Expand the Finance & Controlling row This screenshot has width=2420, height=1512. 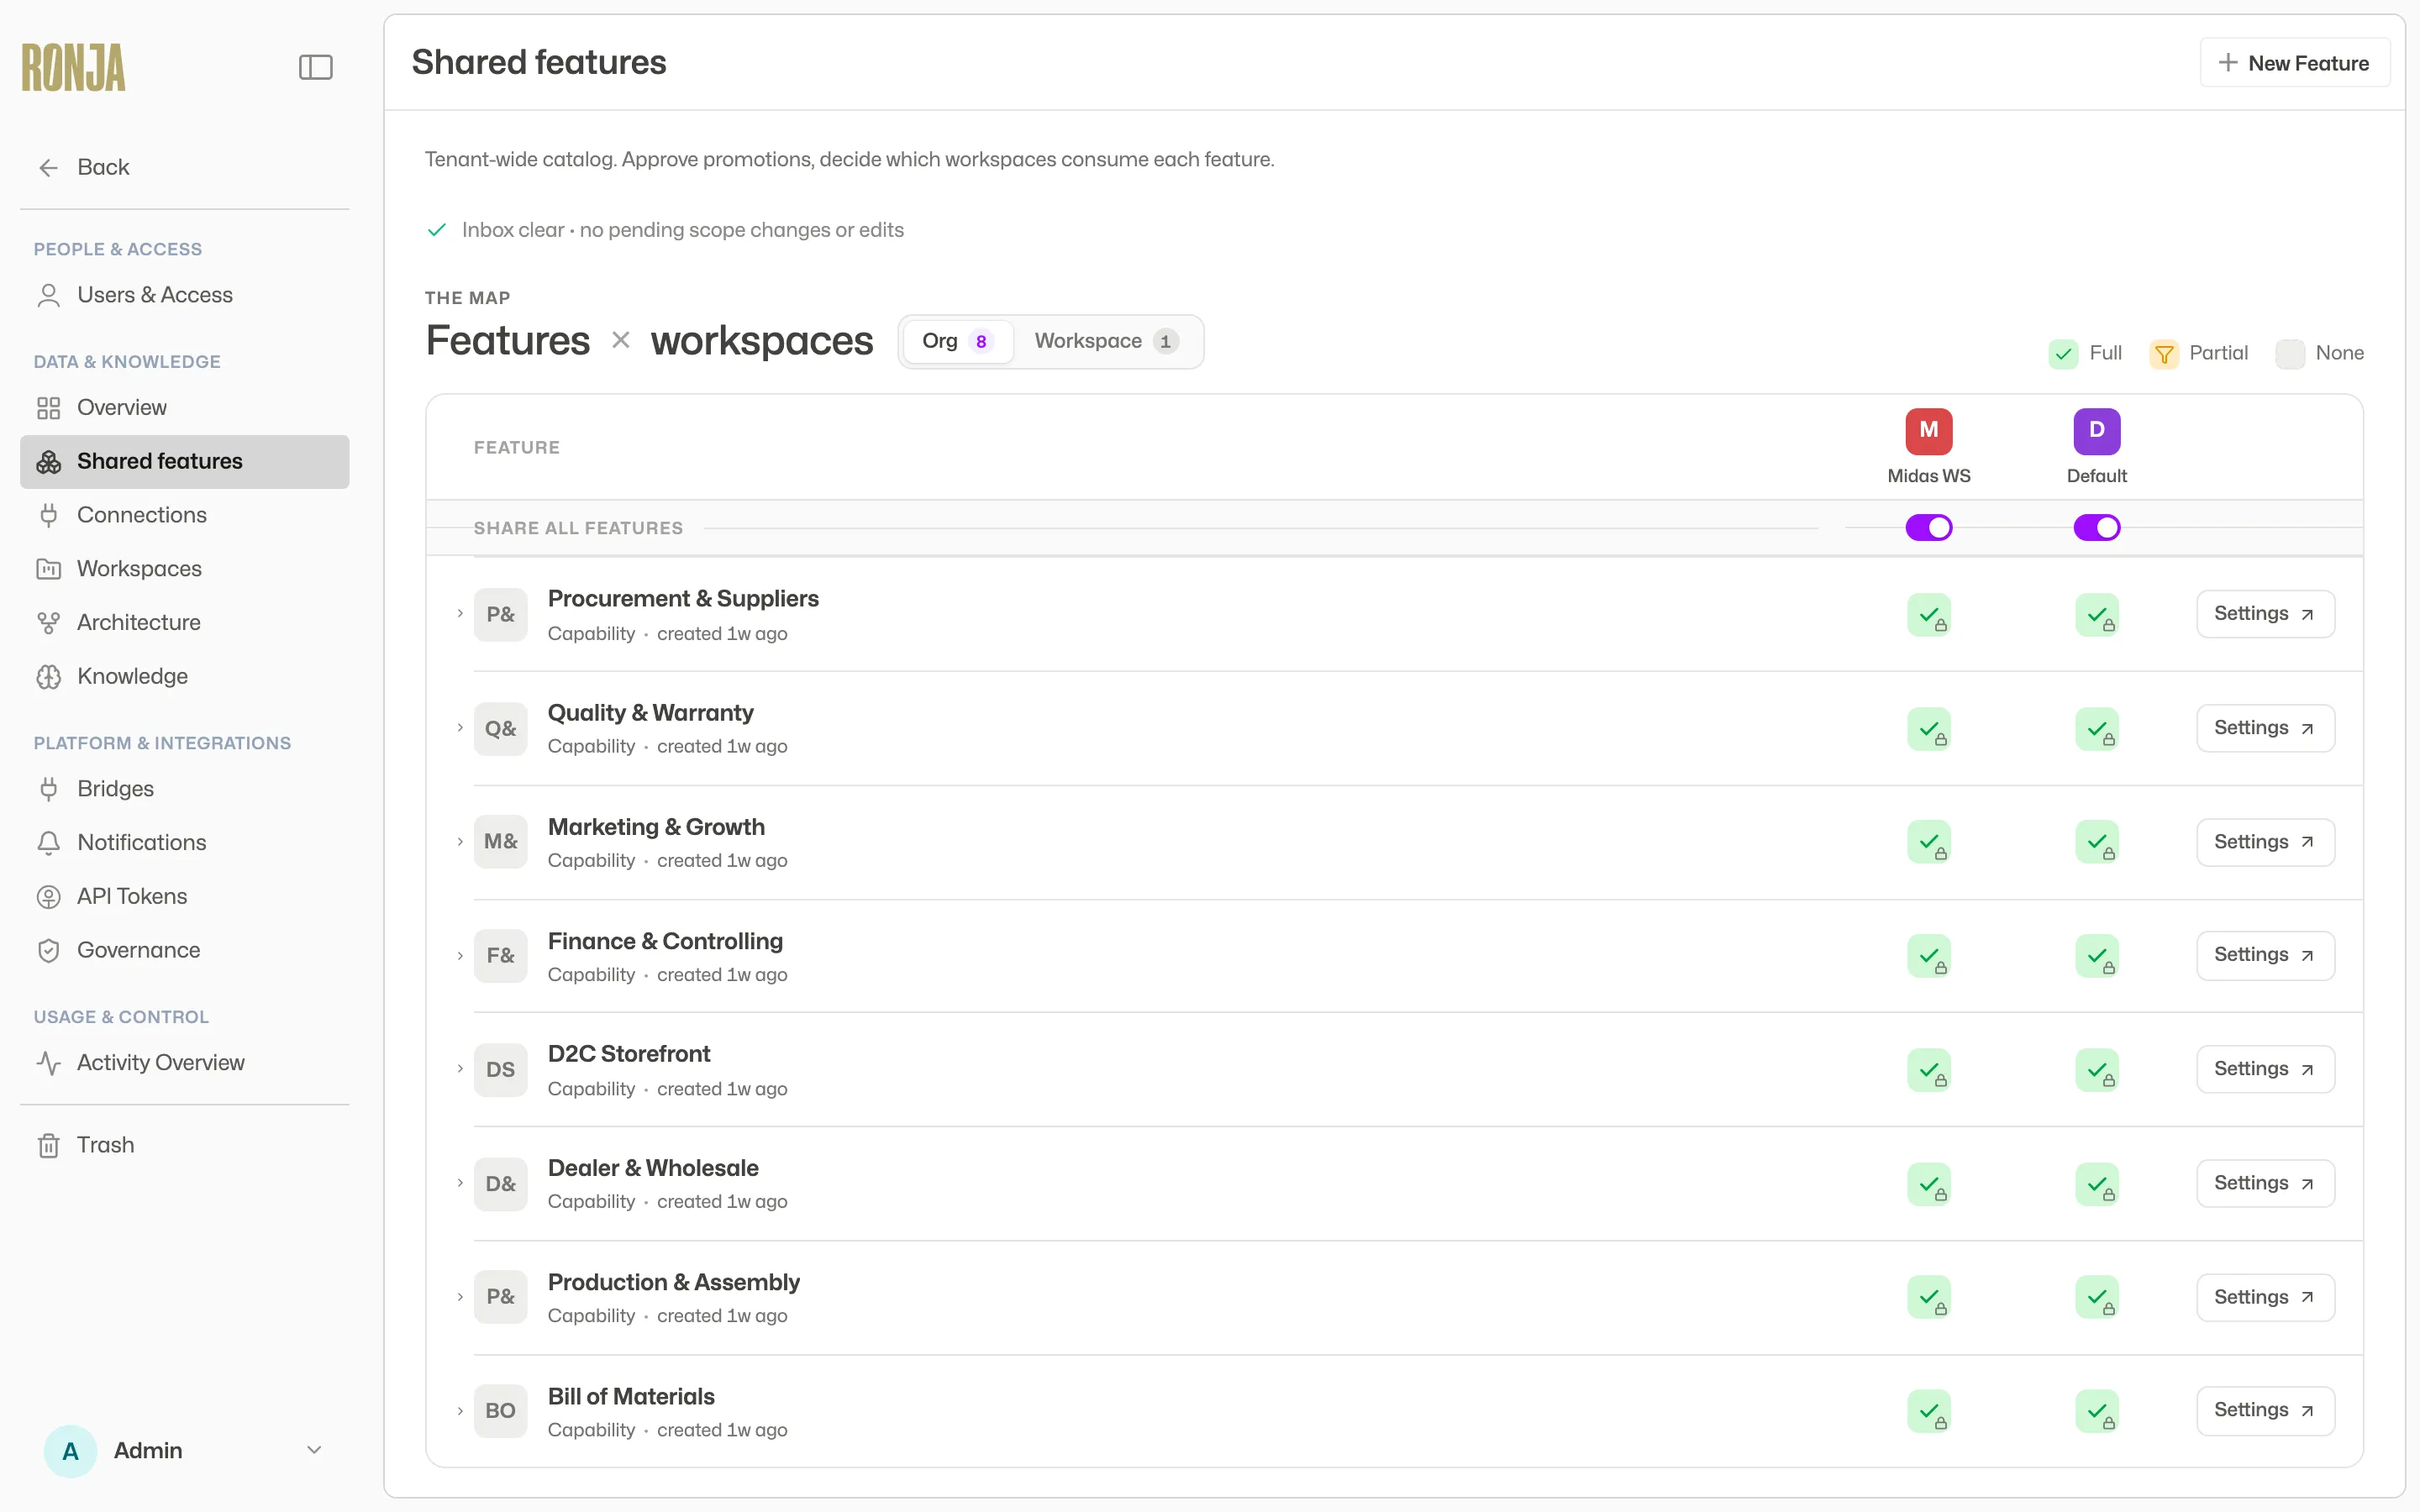point(460,956)
